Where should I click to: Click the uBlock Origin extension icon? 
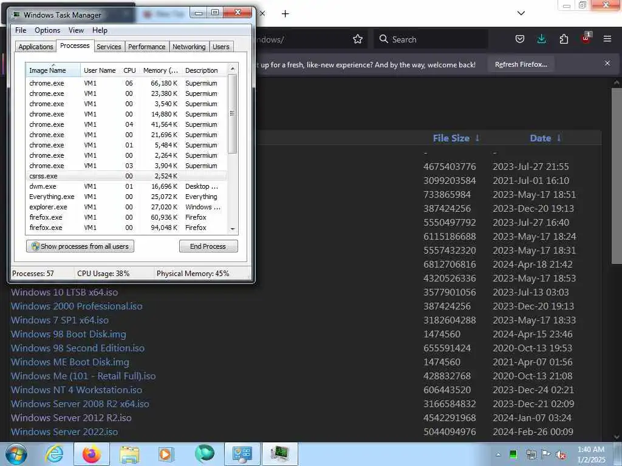586,39
